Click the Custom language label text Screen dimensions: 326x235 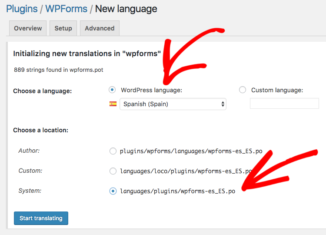click(277, 90)
